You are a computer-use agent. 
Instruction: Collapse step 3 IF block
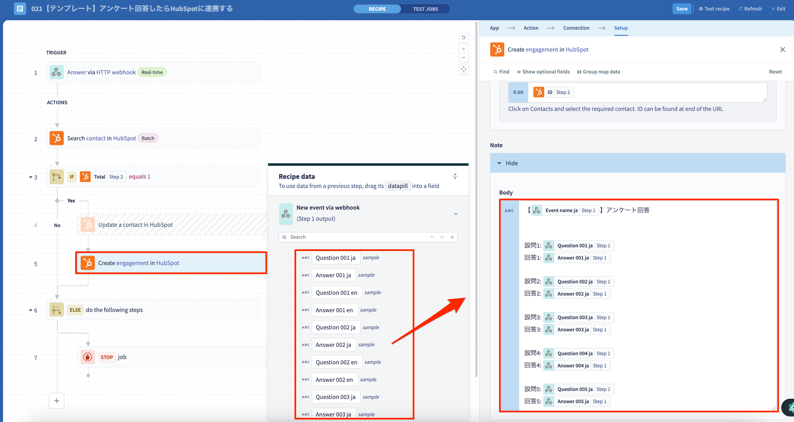click(30, 177)
